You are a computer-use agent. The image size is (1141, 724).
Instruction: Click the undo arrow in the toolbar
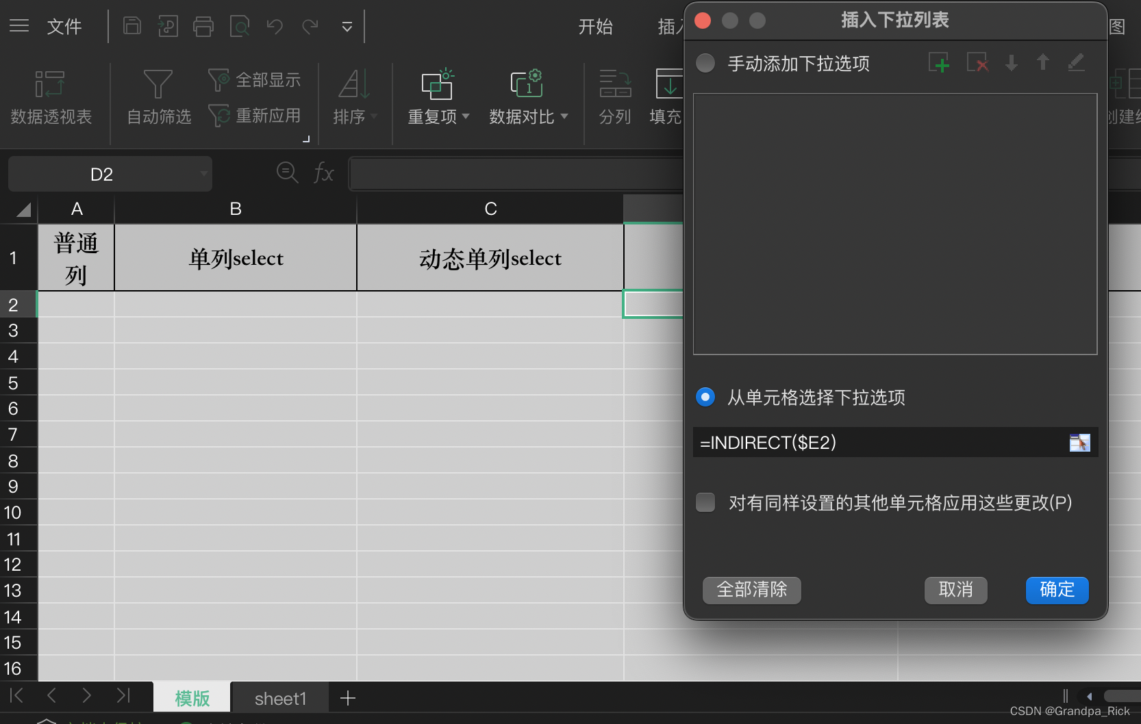(275, 26)
